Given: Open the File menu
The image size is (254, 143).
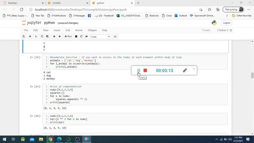Looking at the screenshot, I should pos(26,30).
